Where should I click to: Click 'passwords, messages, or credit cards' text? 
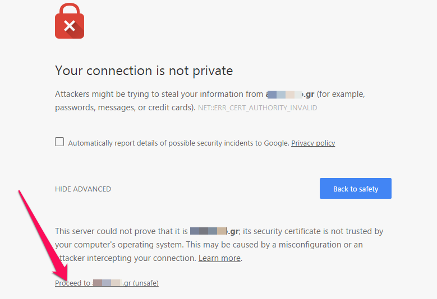click(x=125, y=108)
